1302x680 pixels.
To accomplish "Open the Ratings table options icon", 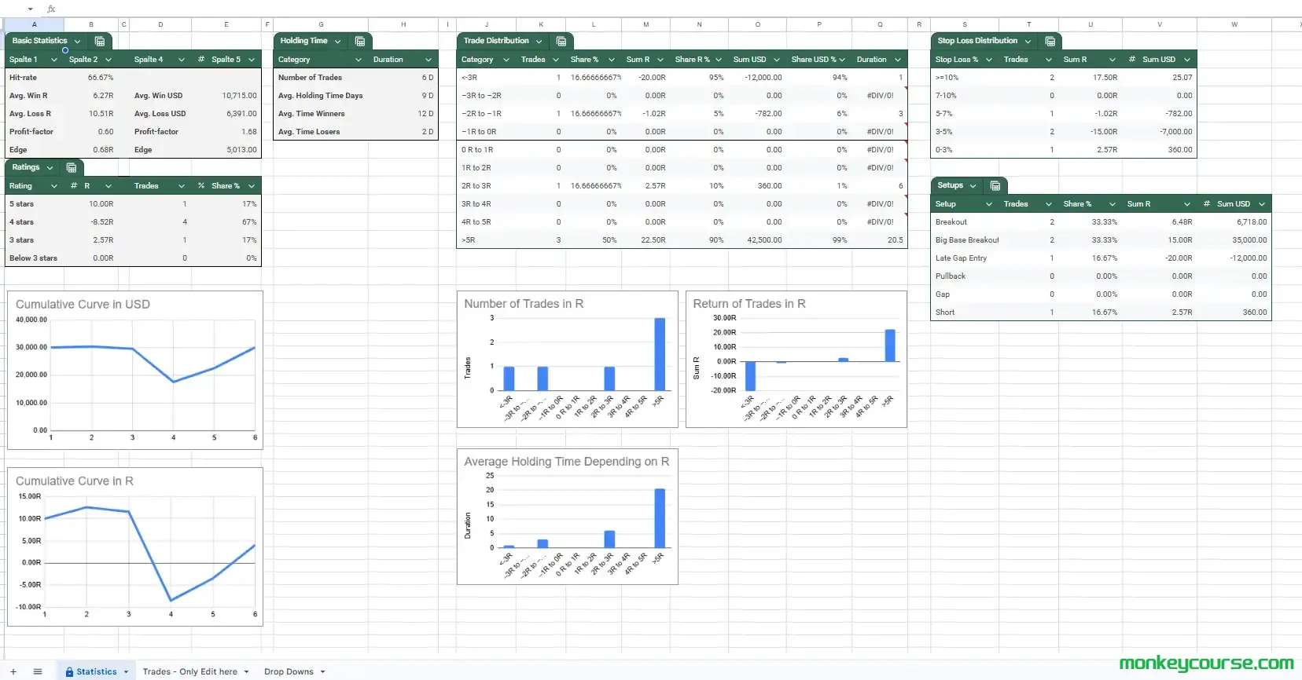I will click(x=72, y=167).
